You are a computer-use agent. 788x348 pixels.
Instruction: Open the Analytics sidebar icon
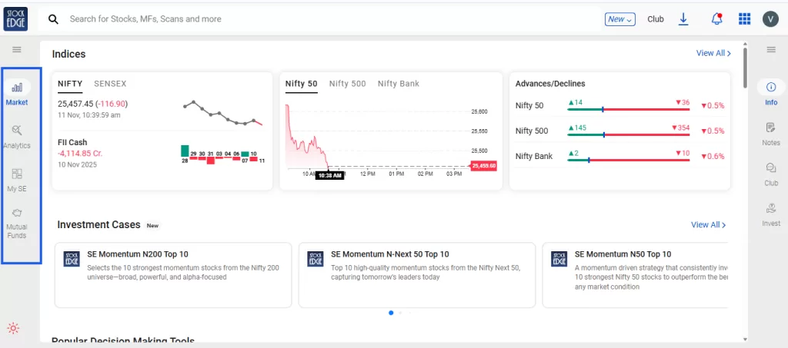pos(17,131)
